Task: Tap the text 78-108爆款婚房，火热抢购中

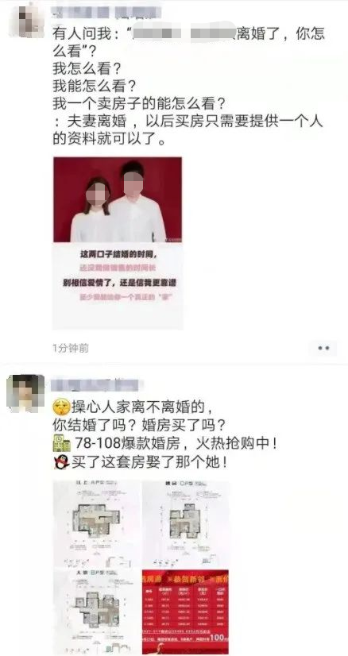Action: pos(176,443)
